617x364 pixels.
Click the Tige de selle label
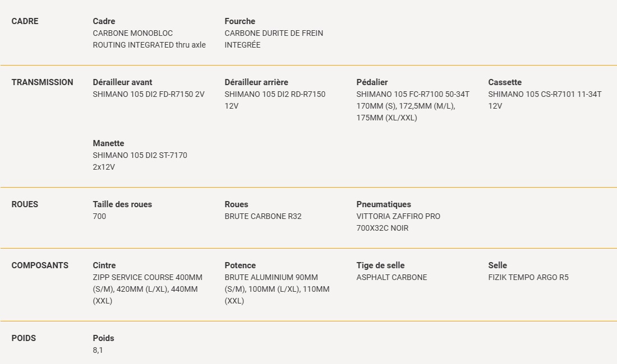[380, 265]
